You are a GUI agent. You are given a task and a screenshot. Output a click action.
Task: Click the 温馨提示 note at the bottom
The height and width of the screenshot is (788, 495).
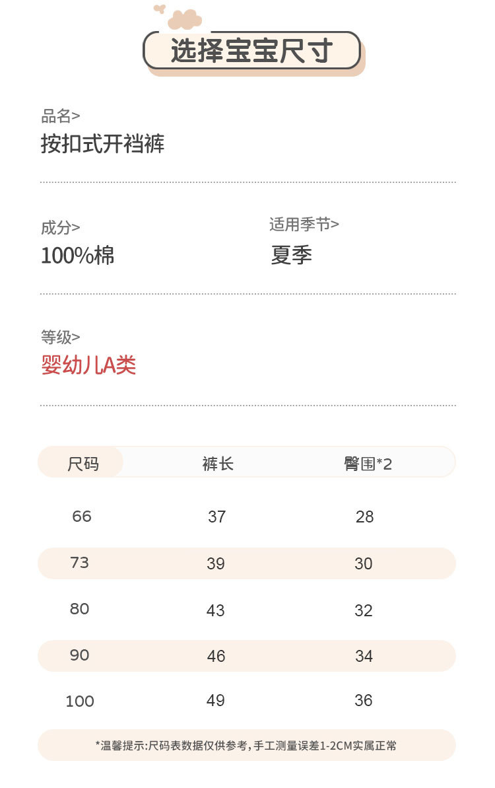tap(246, 746)
